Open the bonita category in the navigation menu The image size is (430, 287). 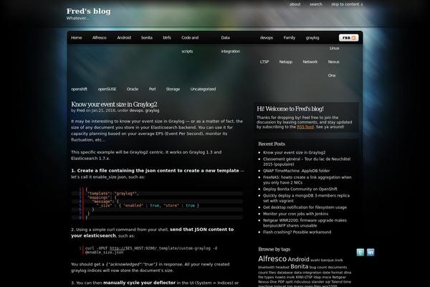(x=147, y=37)
